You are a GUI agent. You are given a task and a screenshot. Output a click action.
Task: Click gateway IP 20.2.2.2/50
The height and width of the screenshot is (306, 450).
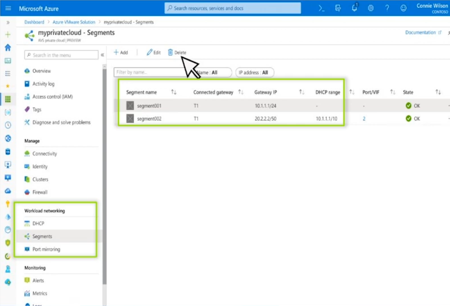click(x=265, y=118)
